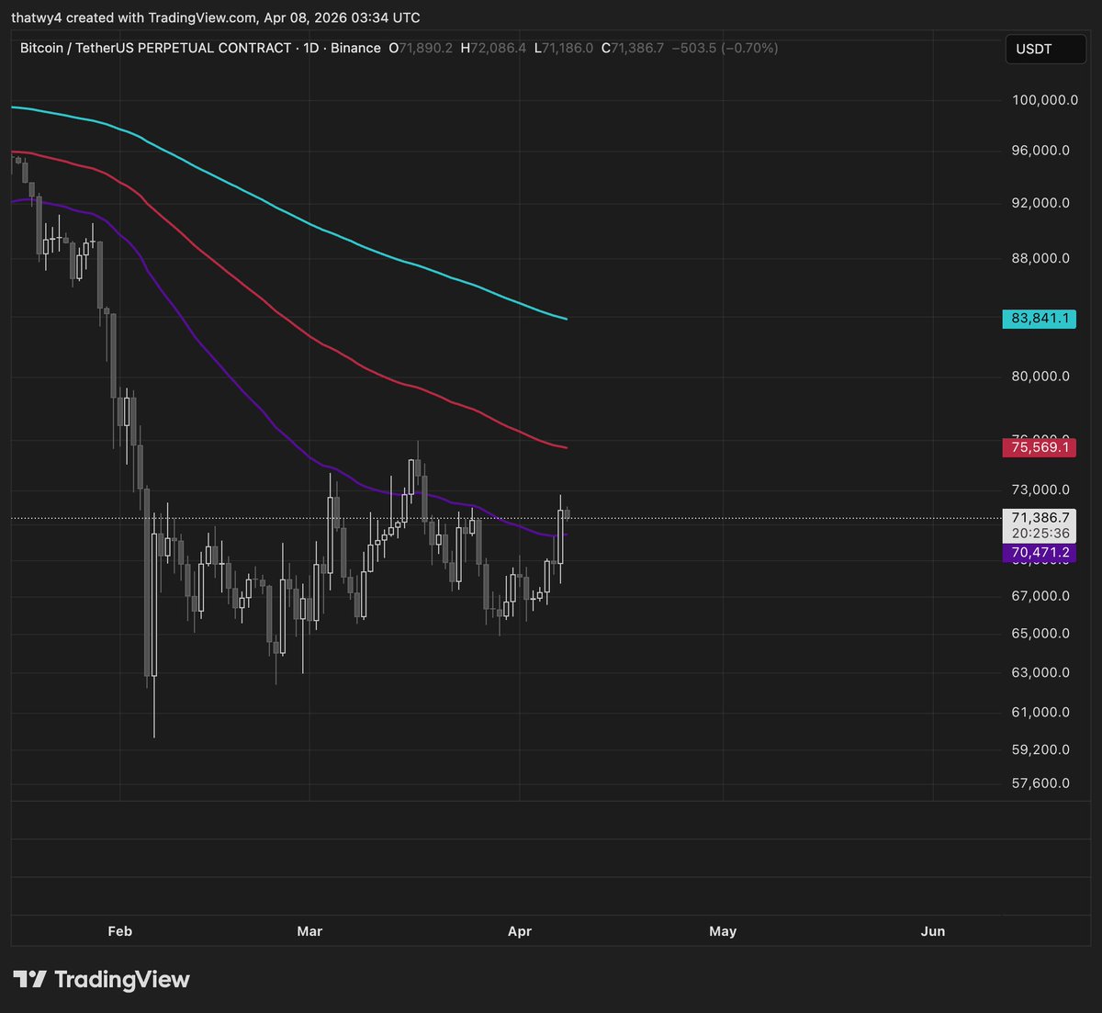Click the 70,471.2 purple price label

coord(1040,553)
